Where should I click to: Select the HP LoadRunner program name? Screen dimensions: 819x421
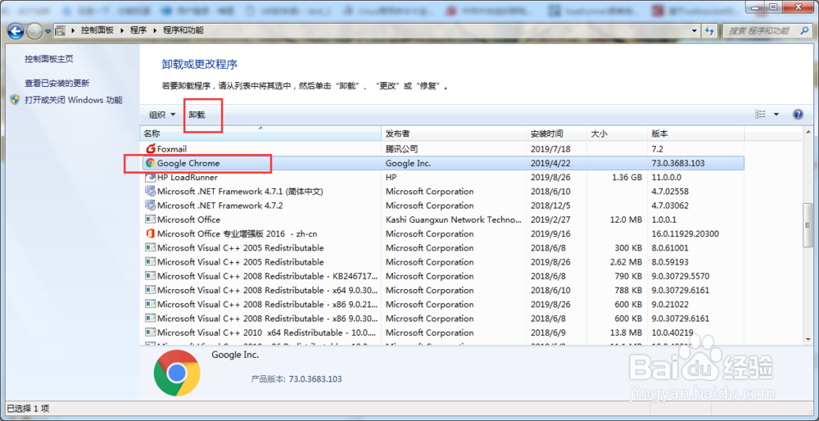pyautogui.click(x=188, y=177)
